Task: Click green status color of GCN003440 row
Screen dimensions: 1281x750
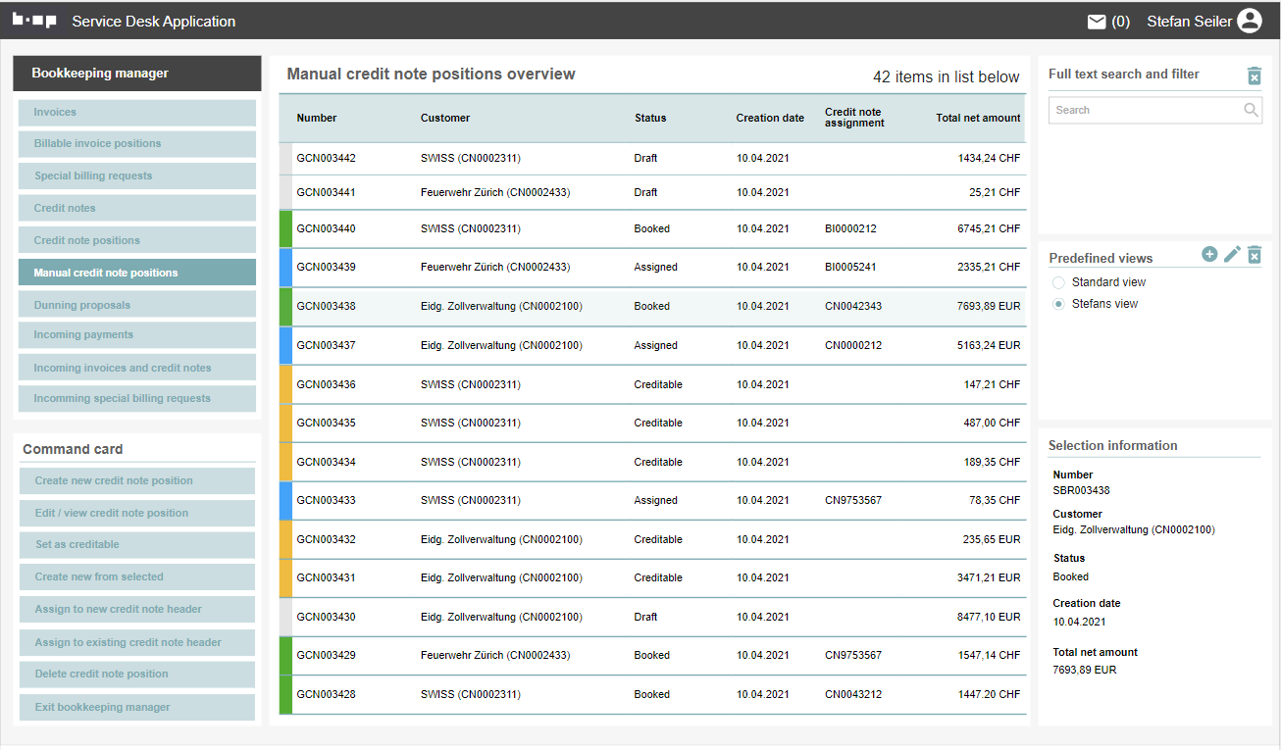Action: [x=285, y=229]
